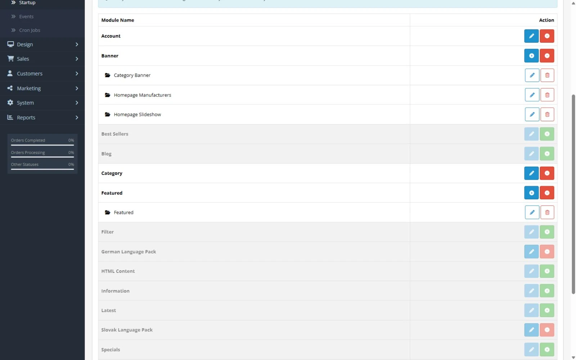The width and height of the screenshot is (576, 360).
Task: Select the German Language Pack row label
Action: coord(129,252)
